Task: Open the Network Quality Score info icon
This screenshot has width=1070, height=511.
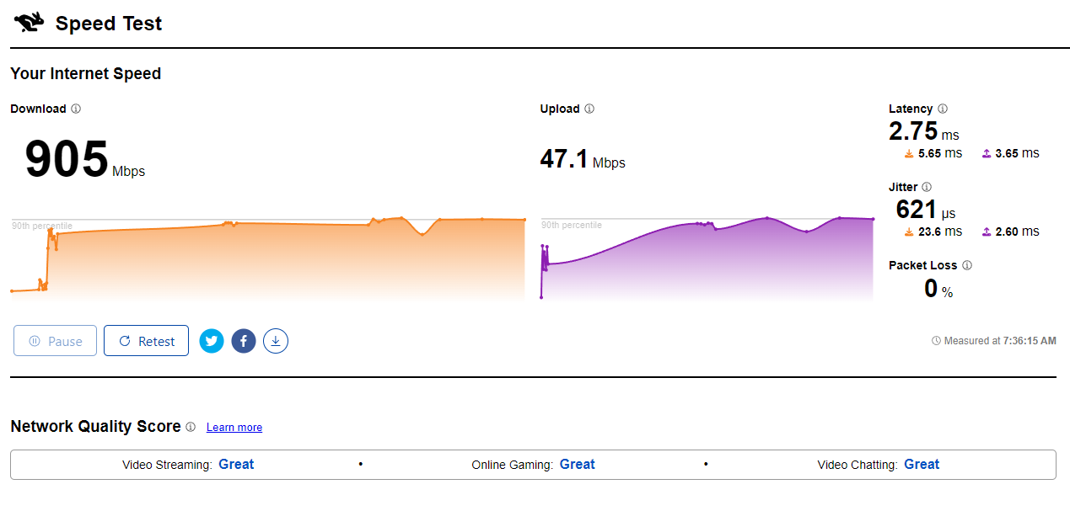Action: click(x=191, y=427)
